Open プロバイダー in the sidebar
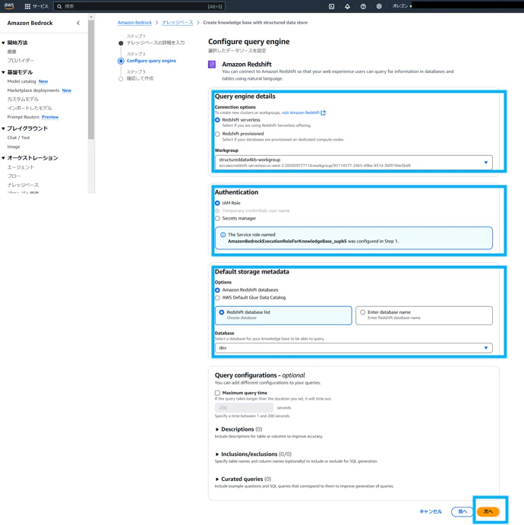 tap(21, 61)
